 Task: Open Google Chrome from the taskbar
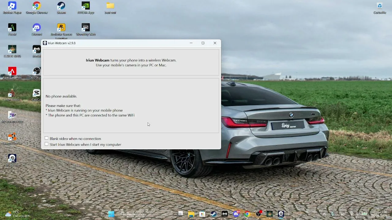click(247, 214)
